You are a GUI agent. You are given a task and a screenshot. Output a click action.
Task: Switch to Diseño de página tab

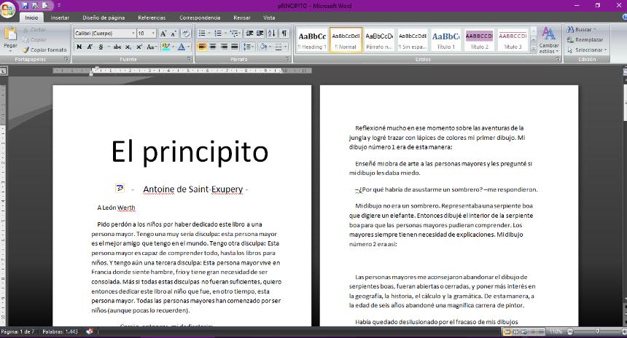tap(104, 17)
